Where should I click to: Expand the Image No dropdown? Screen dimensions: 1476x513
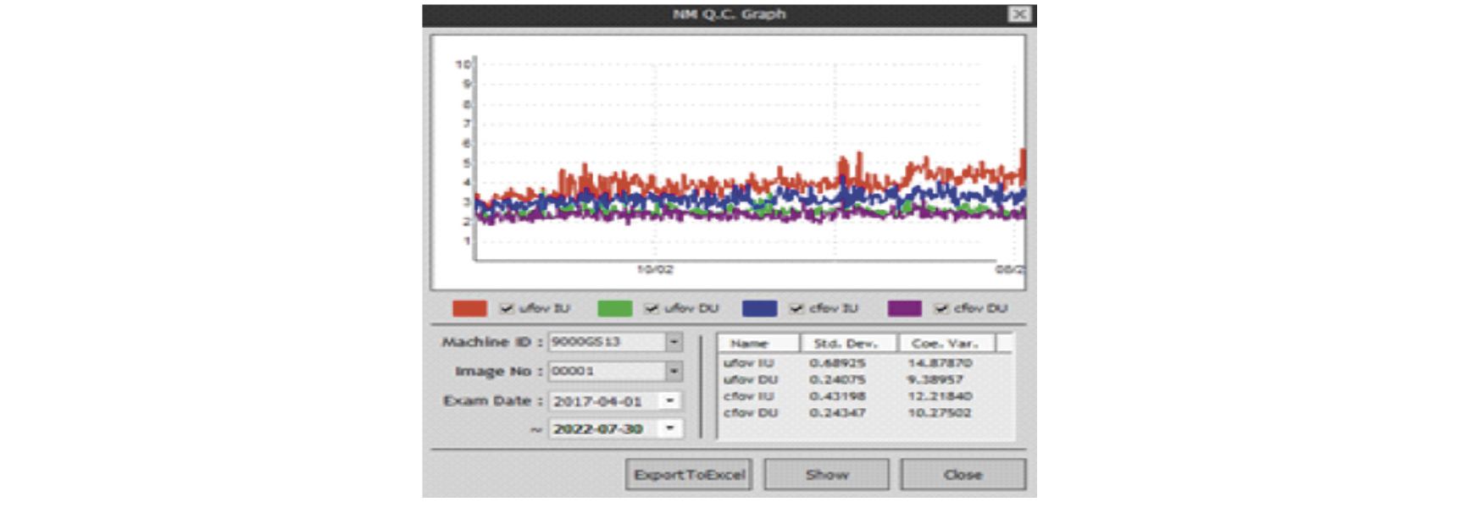click(x=674, y=372)
